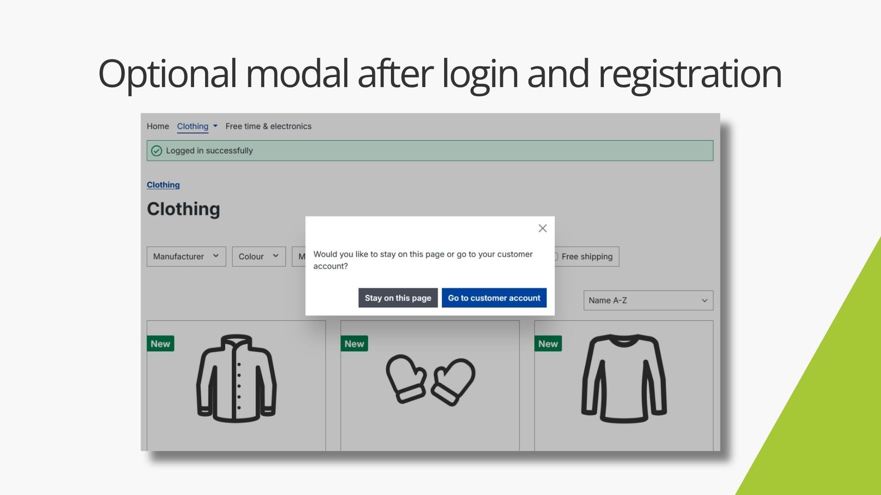Click the 'Logged in successfully' message text
The height and width of the screenshot is (495, 881).
click(209, 151)
